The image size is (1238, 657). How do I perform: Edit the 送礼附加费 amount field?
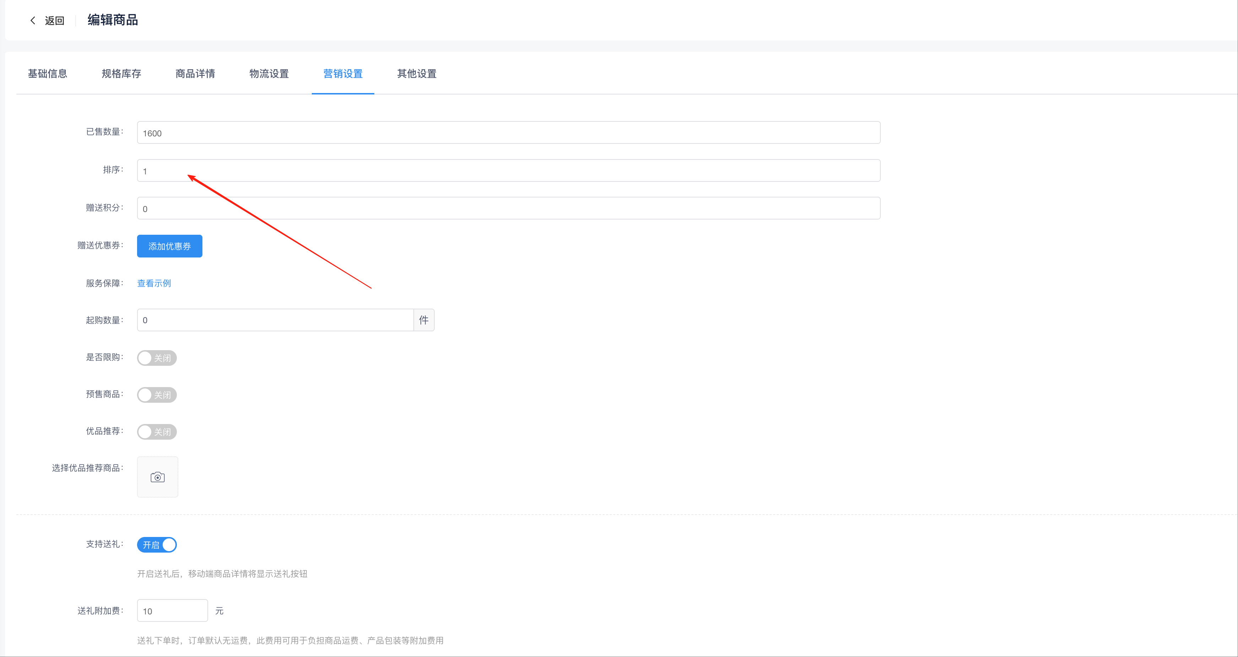pyautogui.click(x=172, y=610)
